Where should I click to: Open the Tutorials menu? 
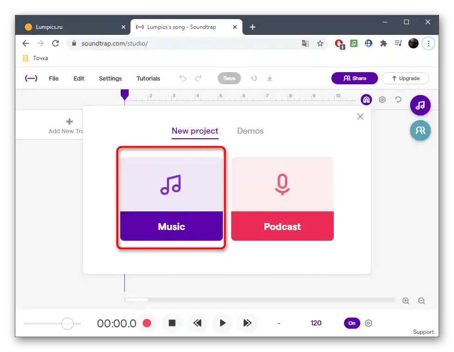click(x=148, y=78)
